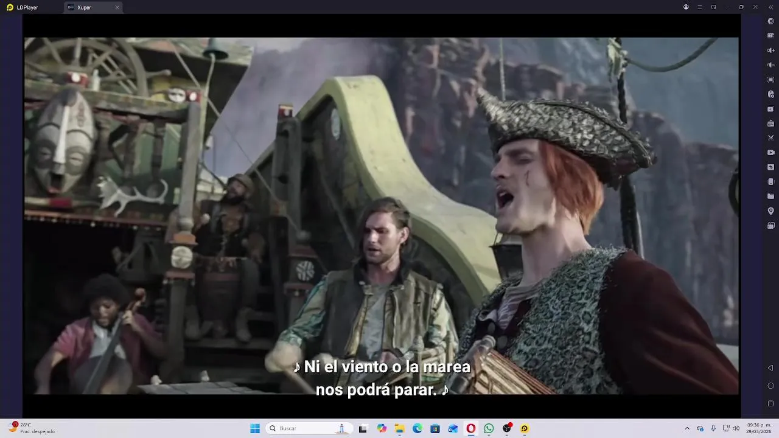The width and height of the screenshot is (779, 438).
Task: Open Microsoft Store from taskbar
Action: point(435,428)
